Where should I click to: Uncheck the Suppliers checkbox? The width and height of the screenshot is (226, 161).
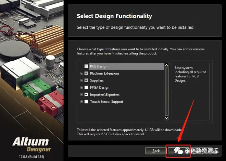pyautogui.click(x=86, y=80)
